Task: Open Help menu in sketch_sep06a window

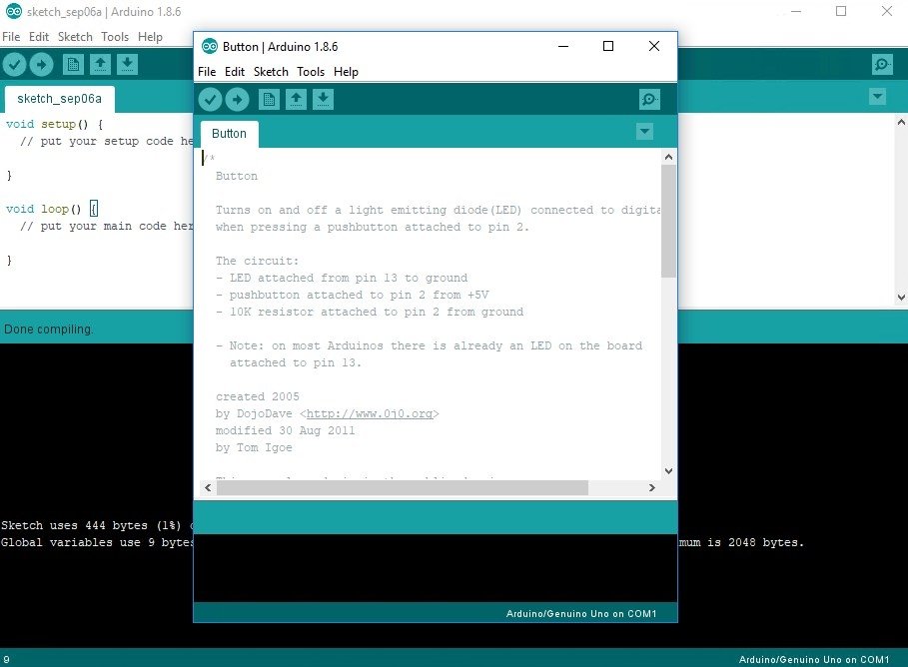Action: pyautogui.click(x=150, y=37)
